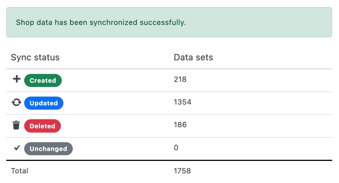
Task: Click the Total count value 1758
Action: 182,171
